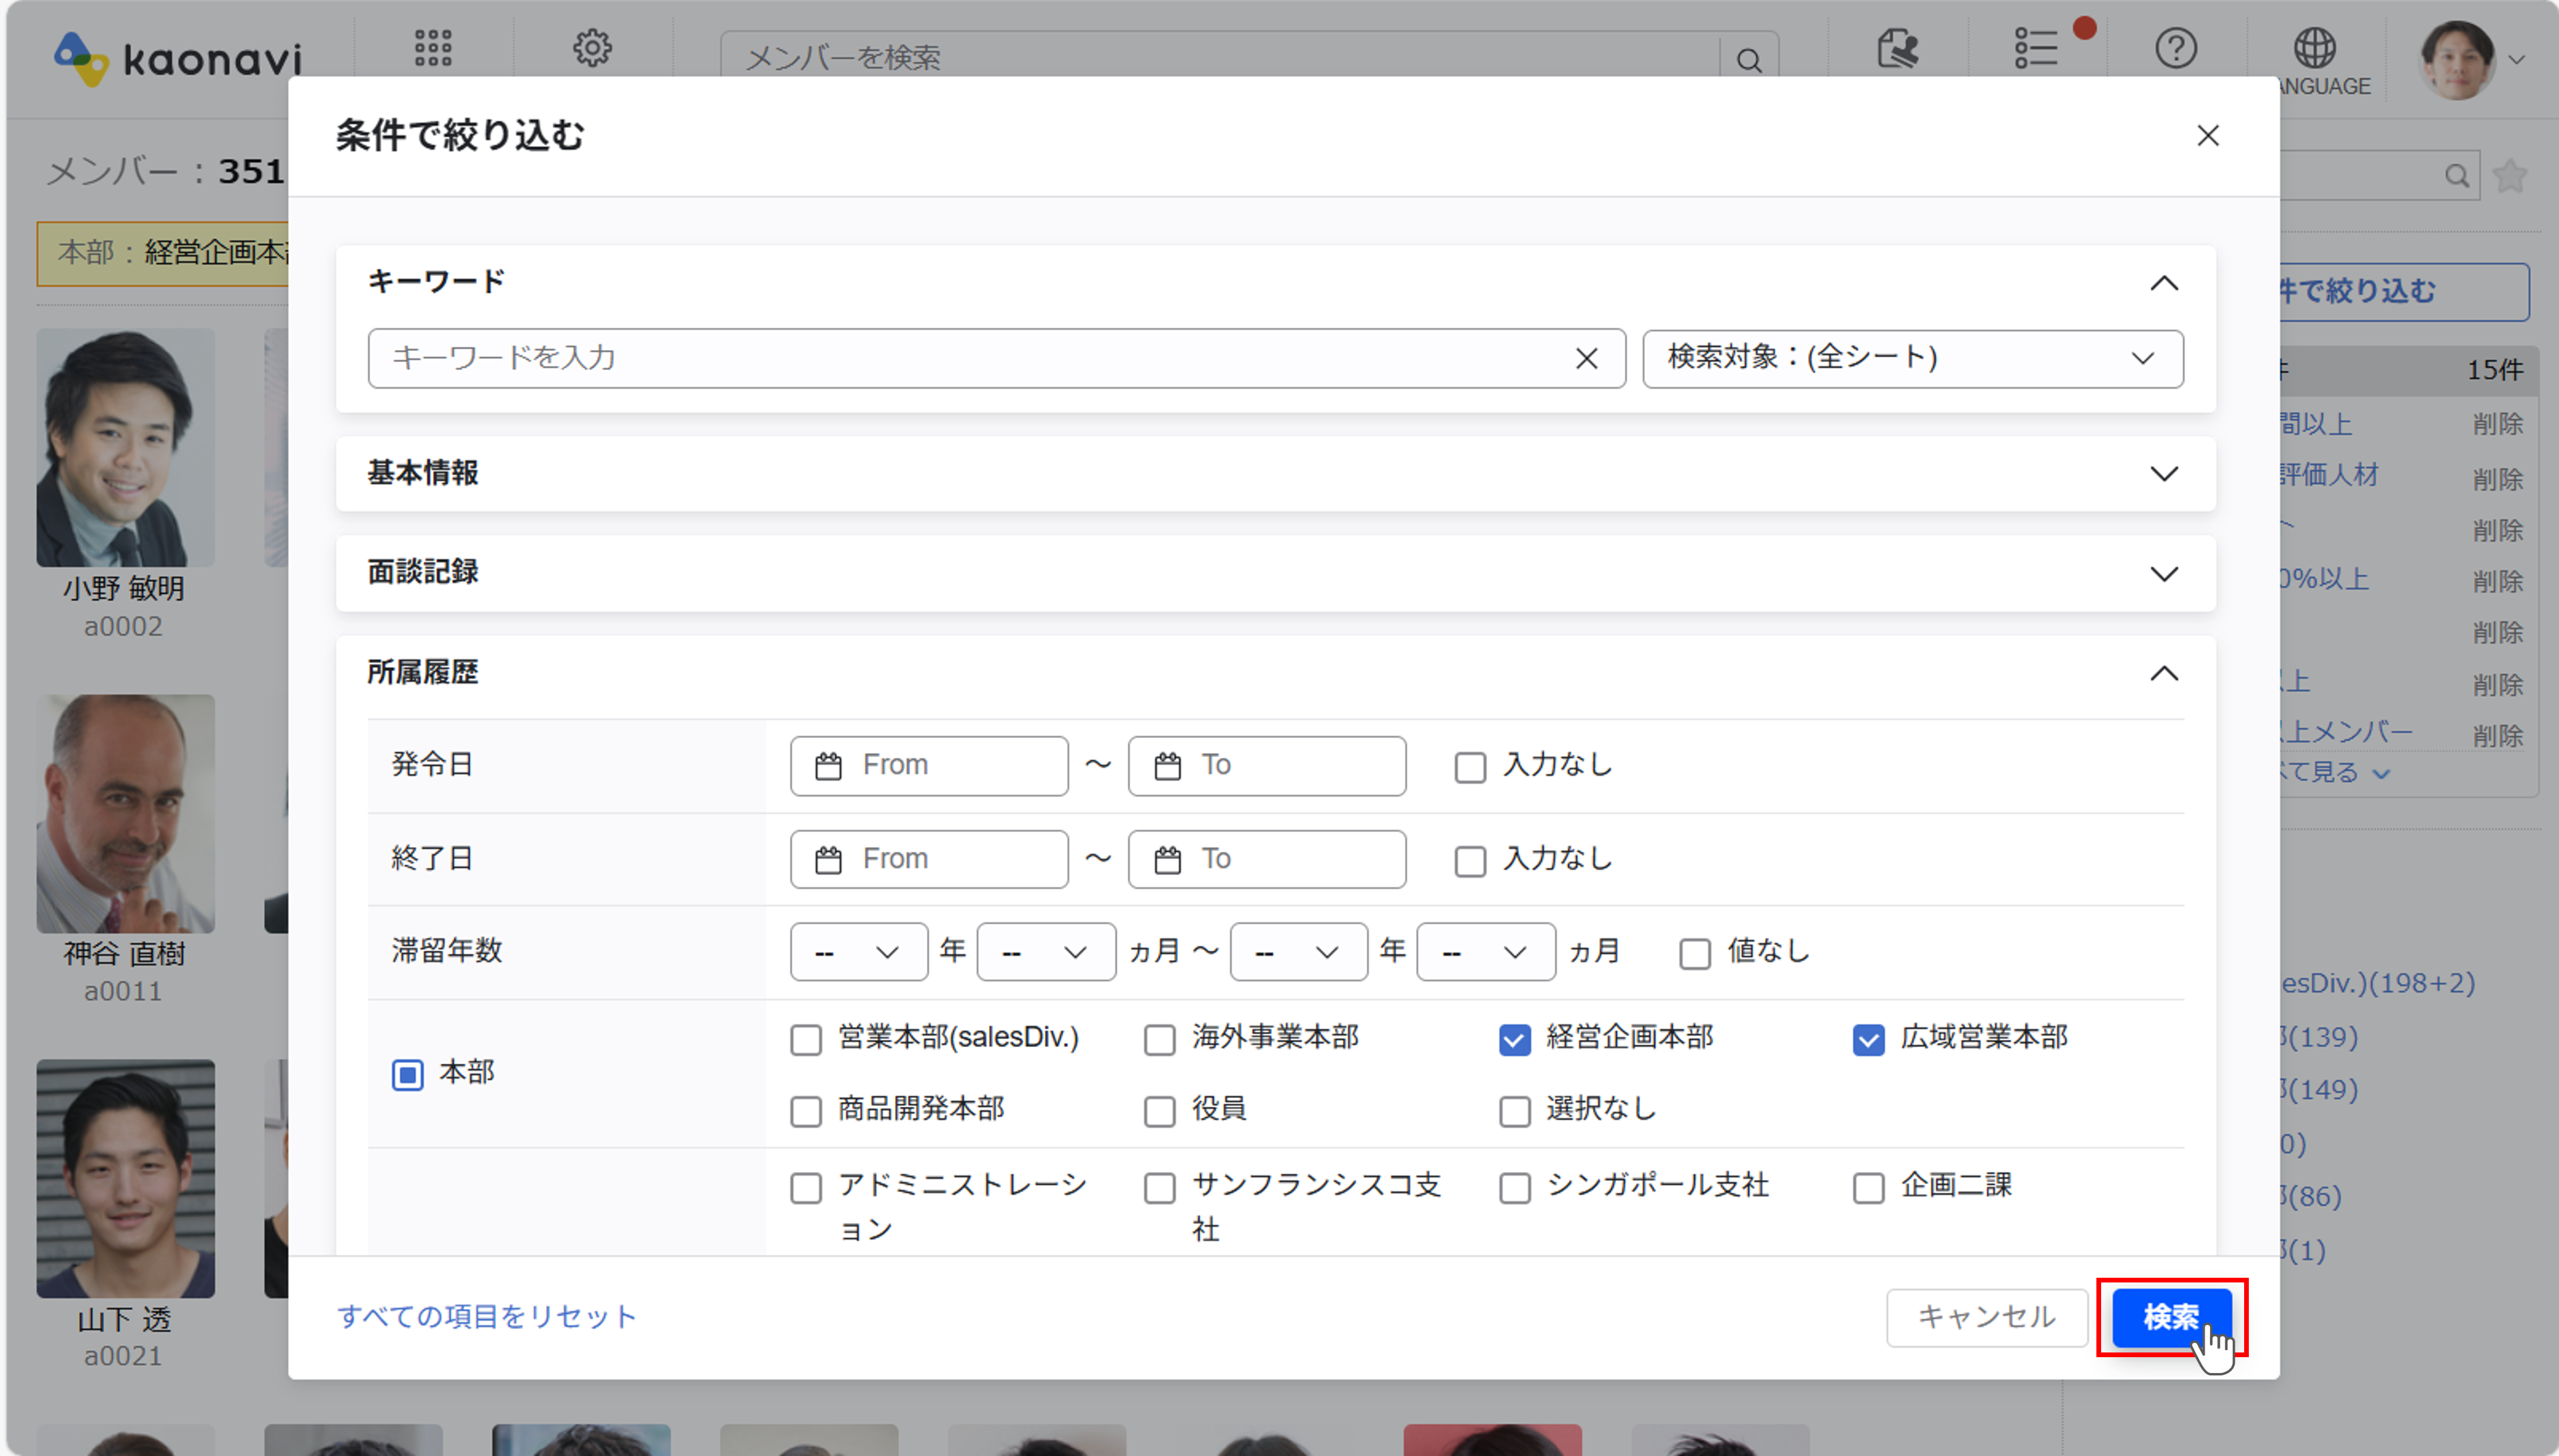Viewport: 2559px width, 1456px height.
Task: Open the settings gear icon
Action: 592,48
